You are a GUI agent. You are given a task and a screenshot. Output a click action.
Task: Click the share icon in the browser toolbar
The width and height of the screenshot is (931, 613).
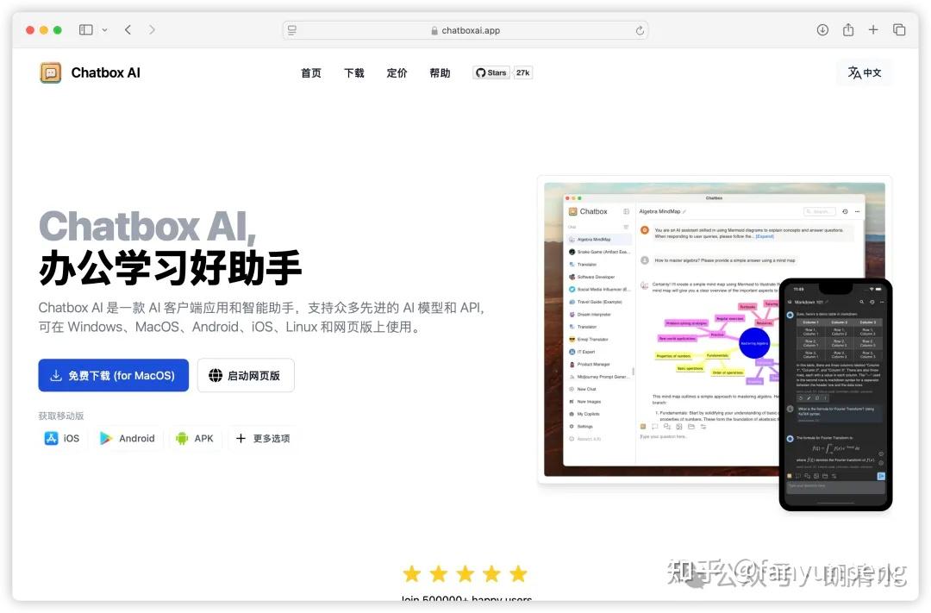(x=847, y=29)
